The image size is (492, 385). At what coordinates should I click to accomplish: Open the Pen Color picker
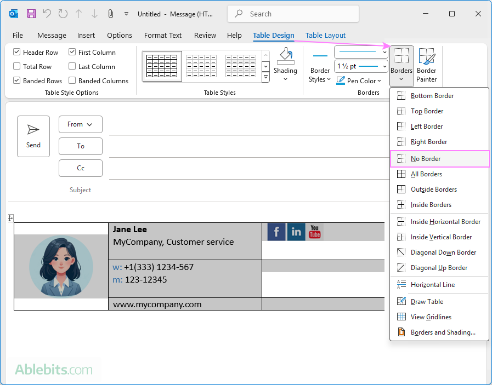[358, 81]
